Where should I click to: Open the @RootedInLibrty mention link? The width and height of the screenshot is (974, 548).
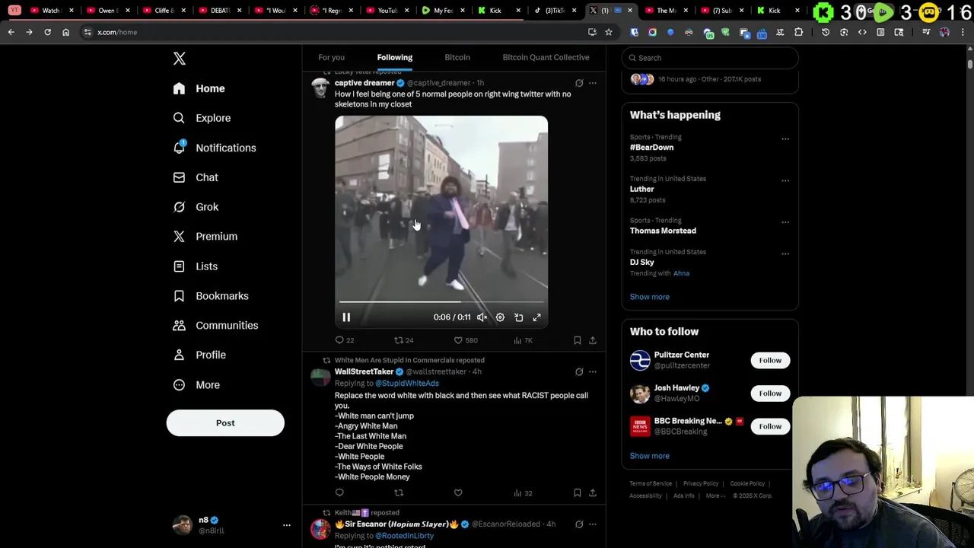(404, 536)
